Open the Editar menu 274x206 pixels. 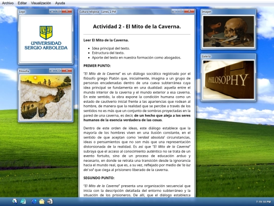[x=22, y=3]
